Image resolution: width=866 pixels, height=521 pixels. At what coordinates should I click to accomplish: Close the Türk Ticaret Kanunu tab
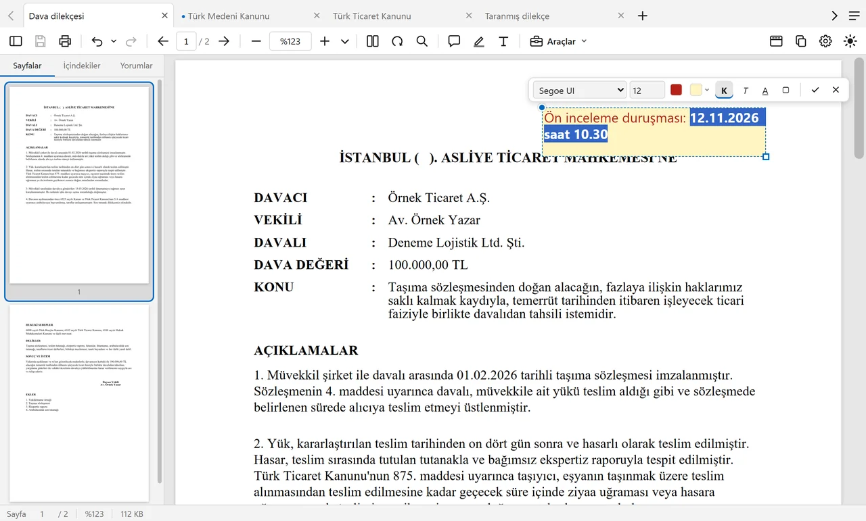[x=469, y=16]
